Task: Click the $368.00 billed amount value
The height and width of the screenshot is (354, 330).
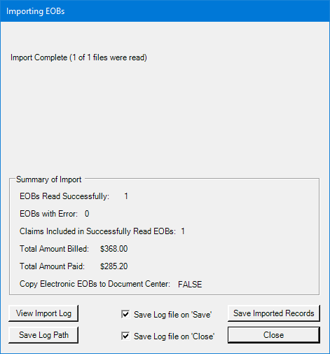Action: pos(114,249)
